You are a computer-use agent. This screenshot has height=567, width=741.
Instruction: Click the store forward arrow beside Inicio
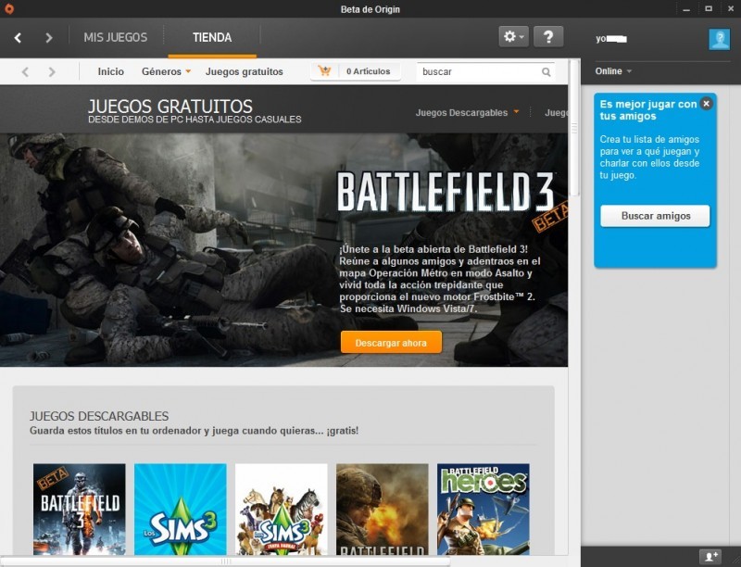point(52,72)
